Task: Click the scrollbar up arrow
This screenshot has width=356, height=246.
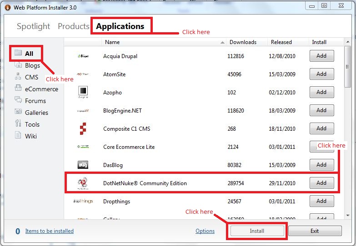Action: click(348, 42)
